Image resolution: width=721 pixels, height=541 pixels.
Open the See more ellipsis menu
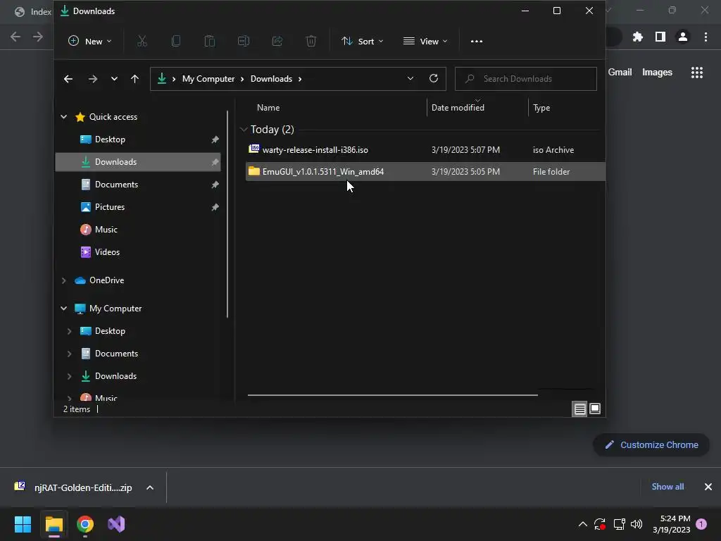click(x=477, y=42)
